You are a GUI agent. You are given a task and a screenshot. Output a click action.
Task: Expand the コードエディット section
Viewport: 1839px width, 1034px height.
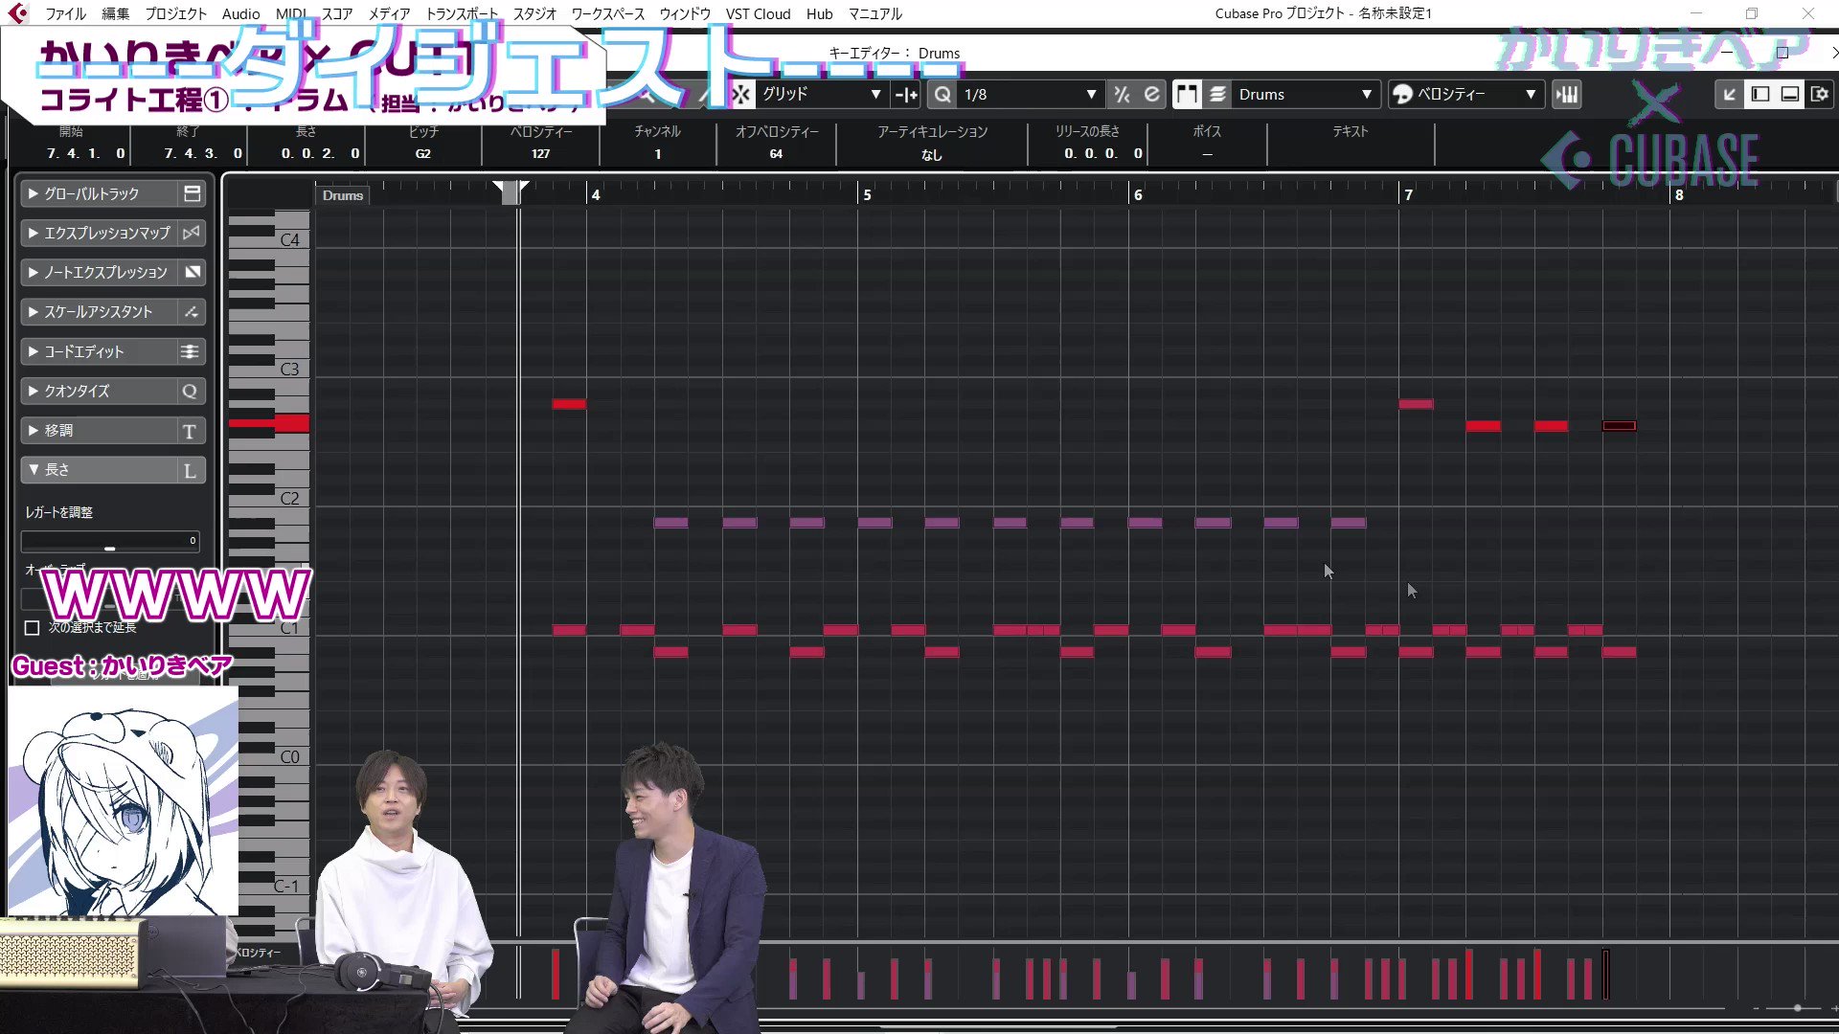98,351
